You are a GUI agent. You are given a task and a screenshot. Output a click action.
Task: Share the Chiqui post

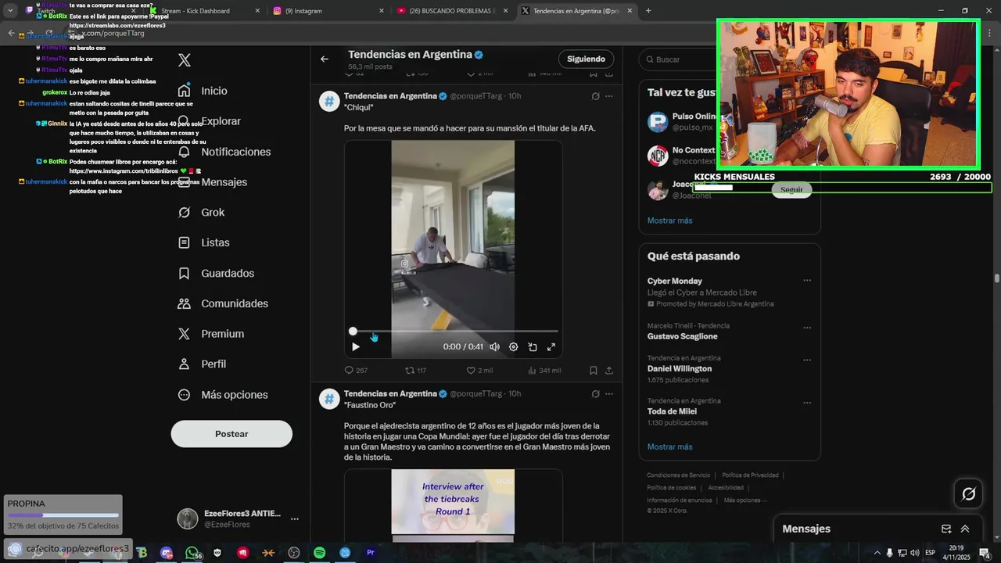pos(609,371)
